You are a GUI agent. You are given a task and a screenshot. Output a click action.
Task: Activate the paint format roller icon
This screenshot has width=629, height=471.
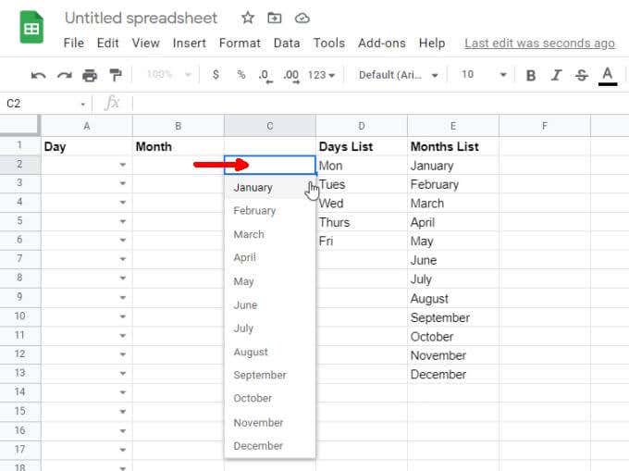click(116, 75)
